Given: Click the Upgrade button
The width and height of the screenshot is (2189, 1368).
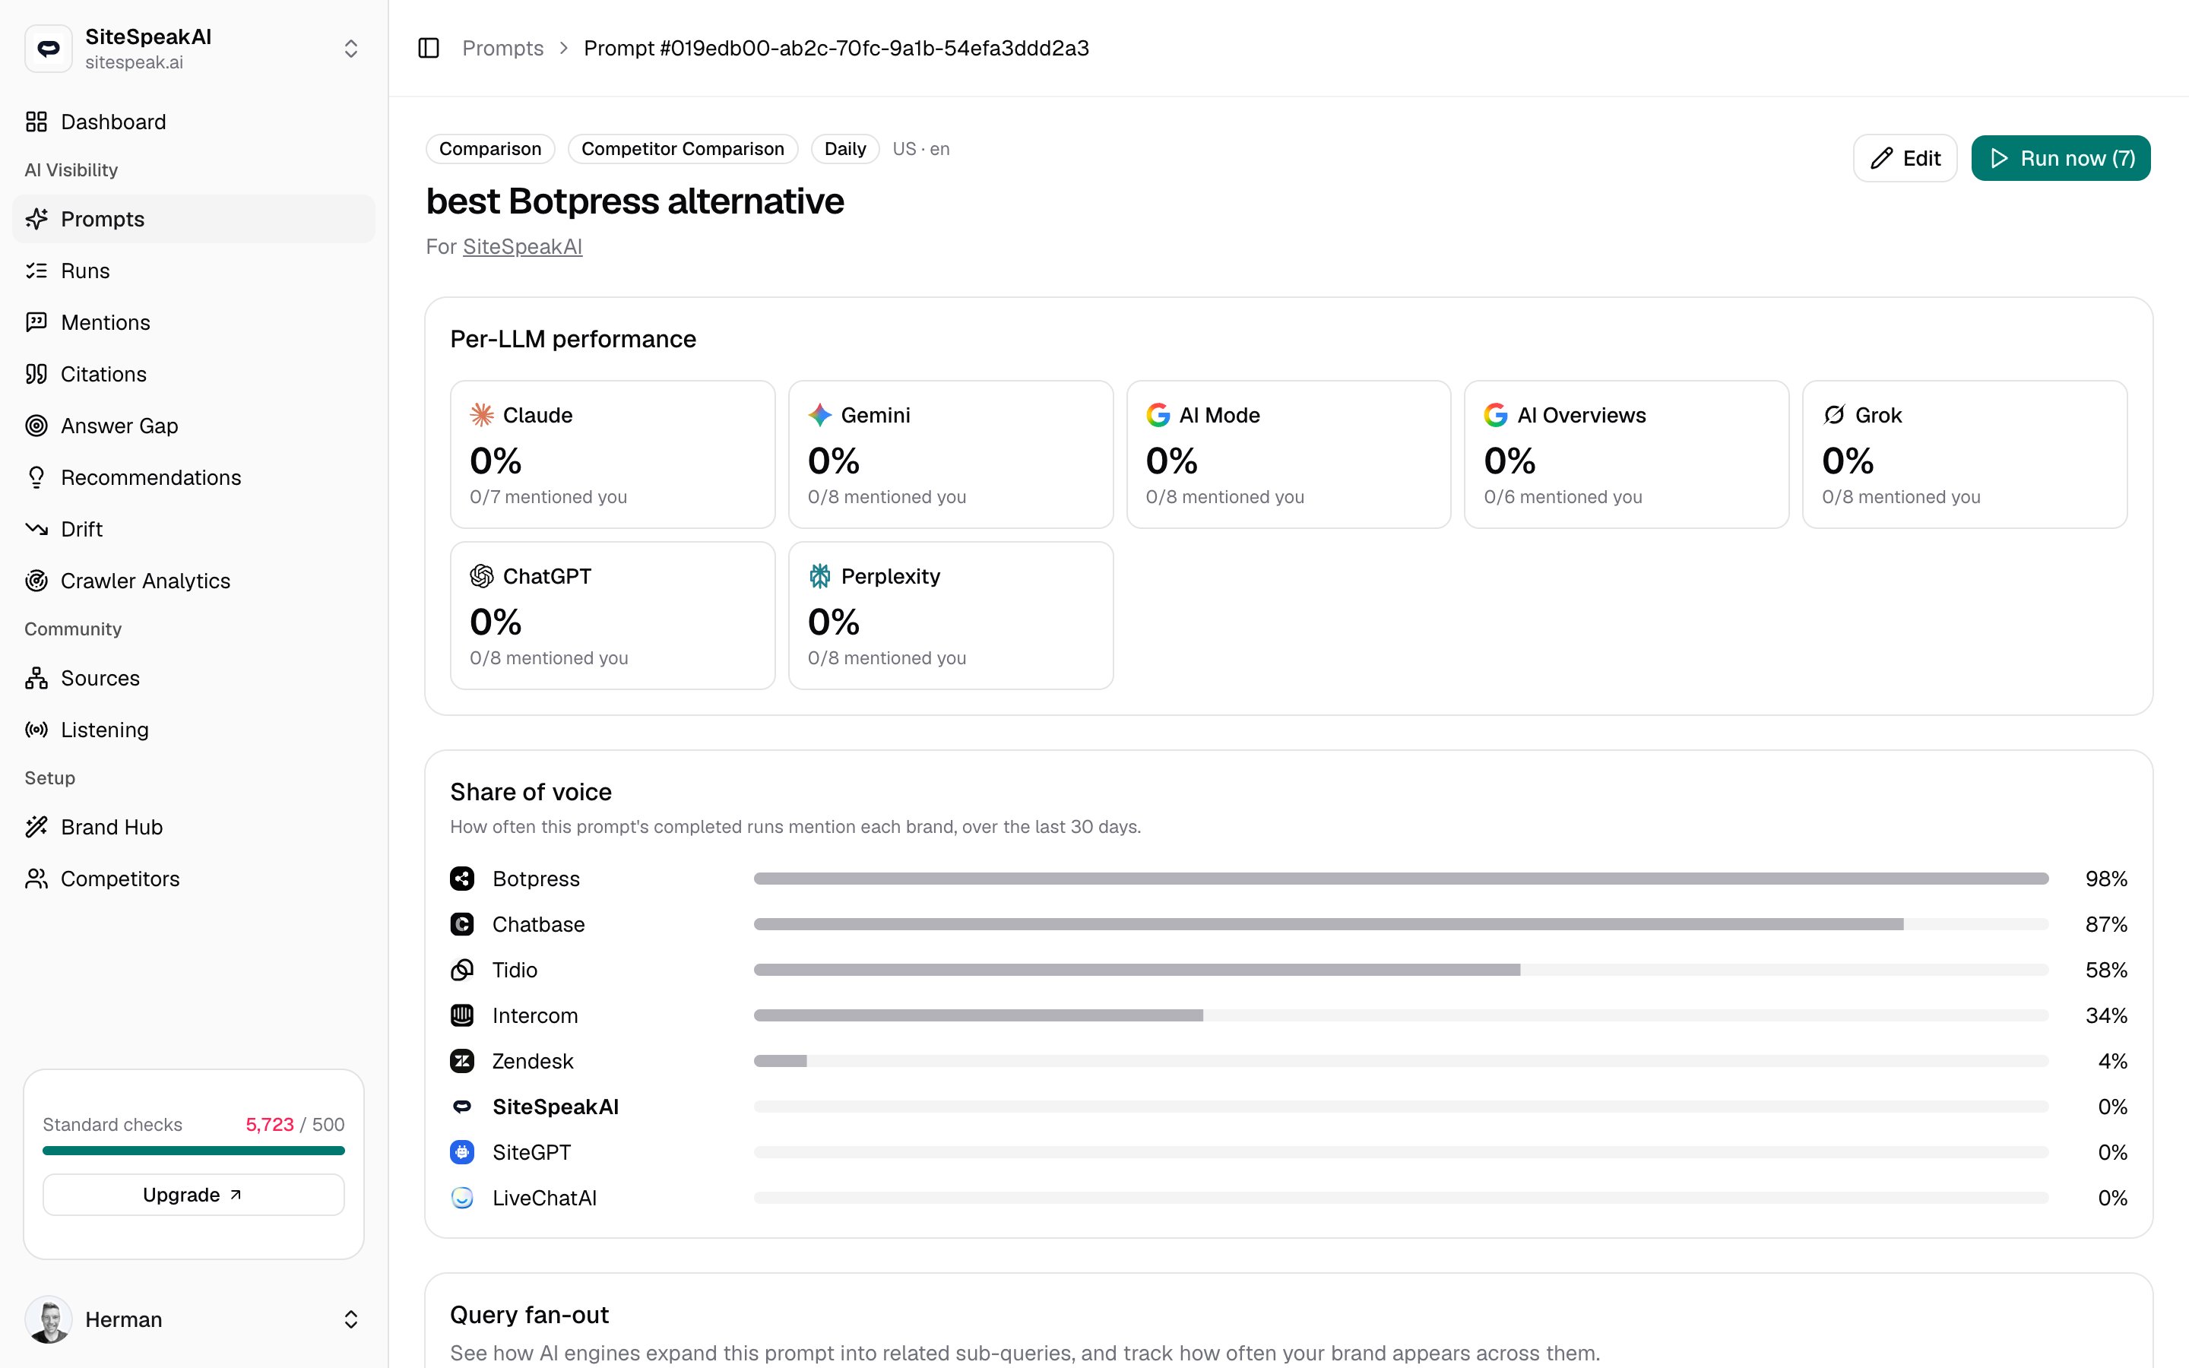Looking at the screenshot, I should pos(194,1194).
